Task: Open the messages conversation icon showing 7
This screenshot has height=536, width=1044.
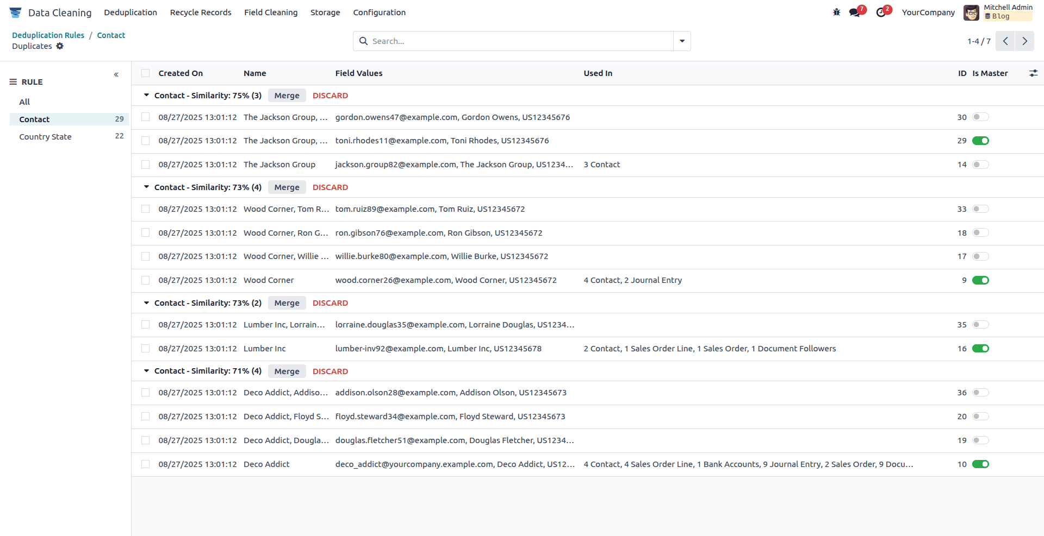Action: 854,12
